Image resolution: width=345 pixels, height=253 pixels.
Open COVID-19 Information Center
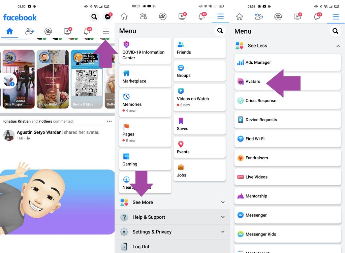tap(145, 51)
